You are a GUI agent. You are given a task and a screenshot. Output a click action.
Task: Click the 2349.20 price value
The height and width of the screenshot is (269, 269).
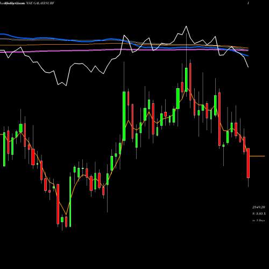coord(259,207)
